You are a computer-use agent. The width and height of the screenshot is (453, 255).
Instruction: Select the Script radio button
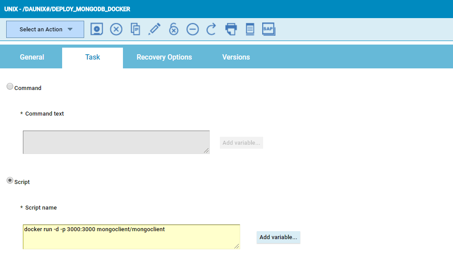click(x=10, y=181)
